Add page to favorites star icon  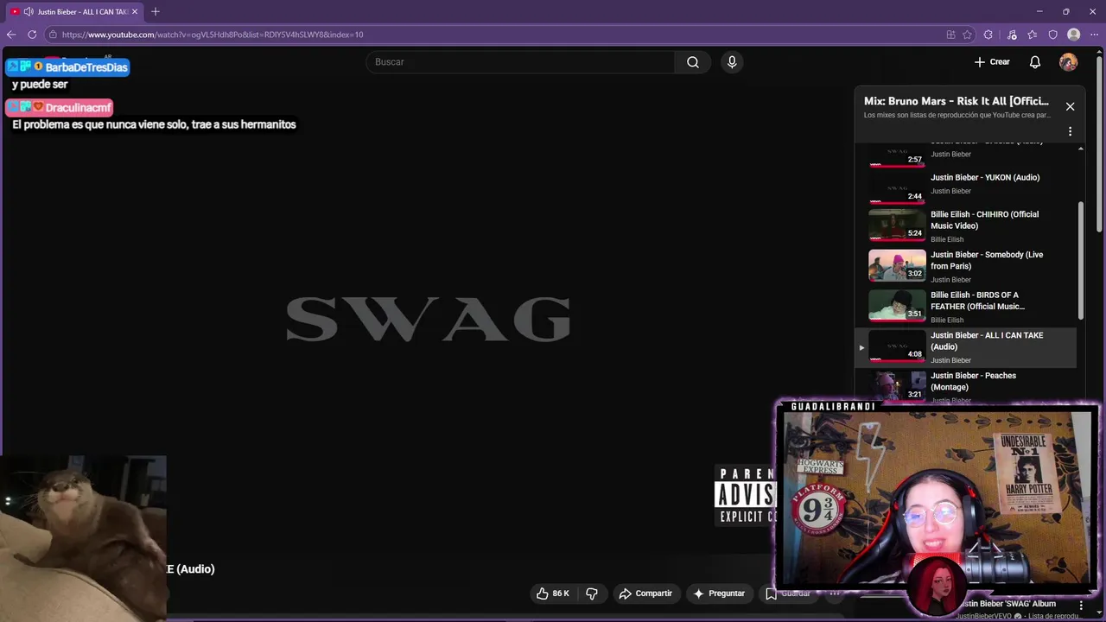(967, 35)
